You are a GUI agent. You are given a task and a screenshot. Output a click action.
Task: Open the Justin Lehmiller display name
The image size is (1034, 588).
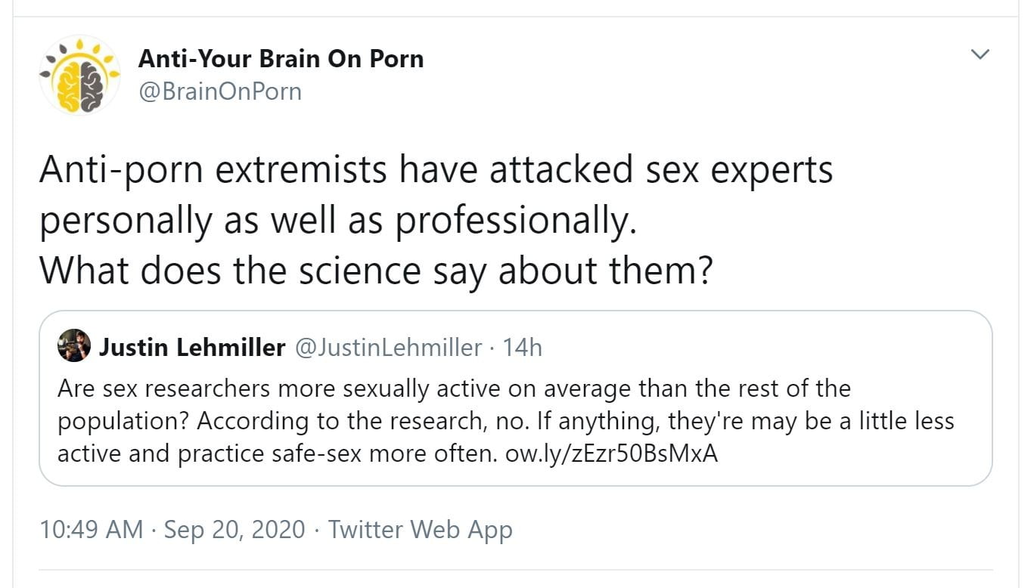tap(192, 347)
